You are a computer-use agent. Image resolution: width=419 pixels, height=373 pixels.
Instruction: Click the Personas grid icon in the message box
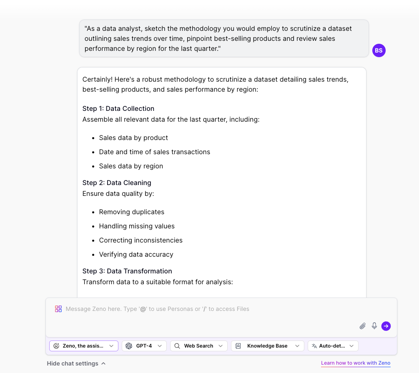click(x=58, y=308)
